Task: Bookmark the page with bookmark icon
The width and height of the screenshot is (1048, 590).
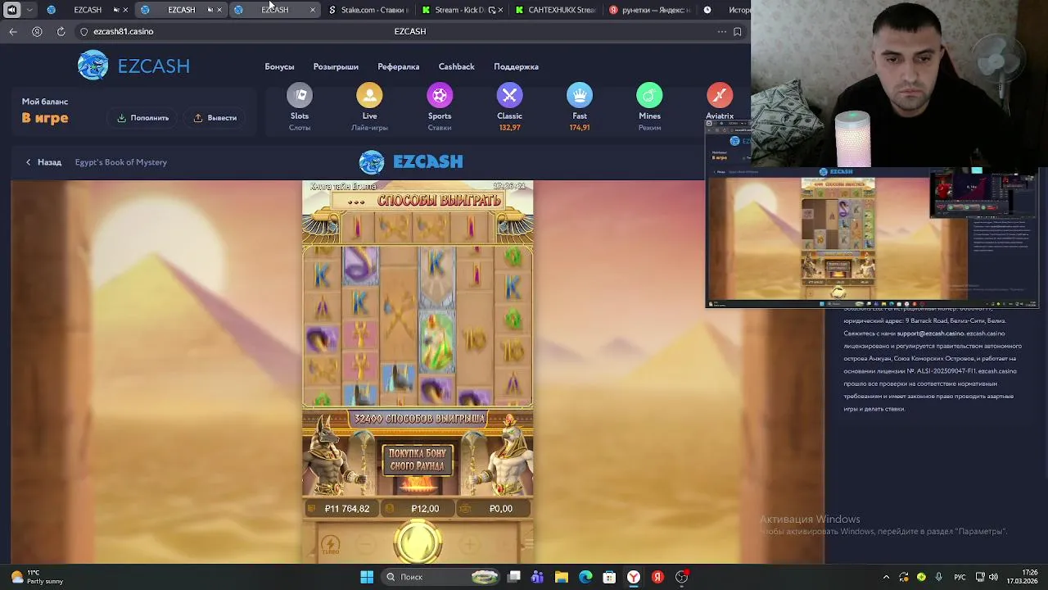Action: point(737,31)
